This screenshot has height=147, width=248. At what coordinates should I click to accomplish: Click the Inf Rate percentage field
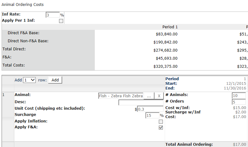point(52,15)
